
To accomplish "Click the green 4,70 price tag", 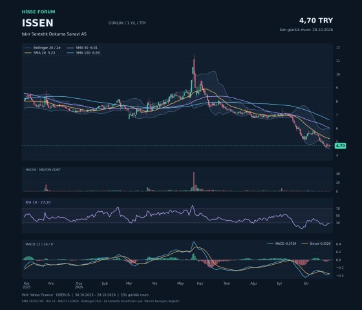I will [x=340, y=145].
